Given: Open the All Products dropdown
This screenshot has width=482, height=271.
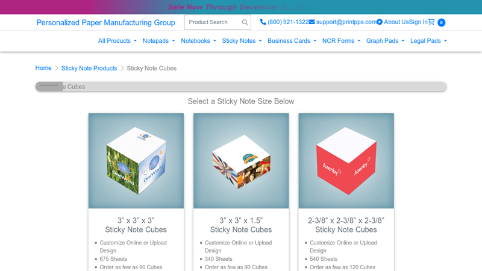Looking at the screenshot, I should pyautogui.click(x=117, y=41).
